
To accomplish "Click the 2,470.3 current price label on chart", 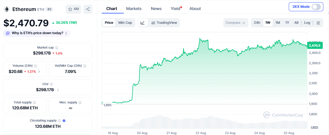I will click(x=314, y=45).
